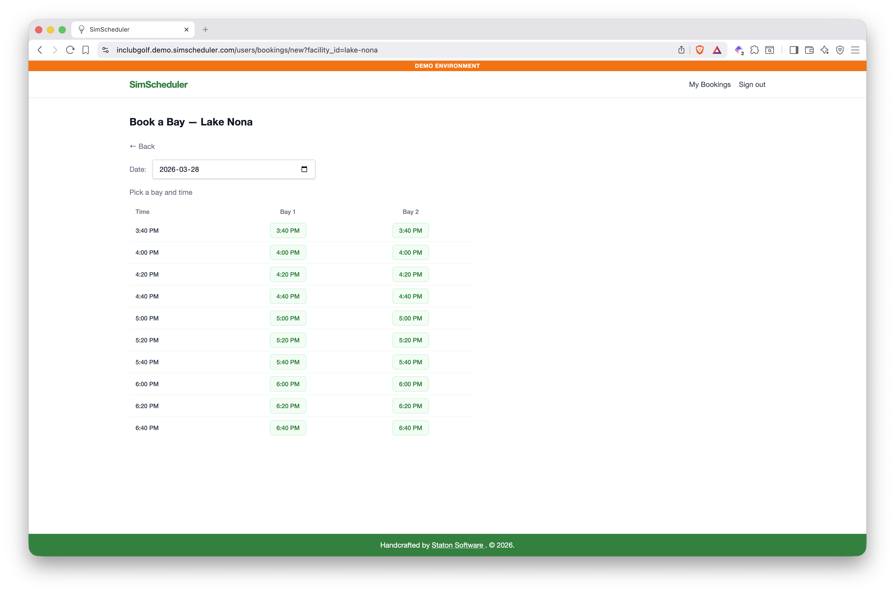Visit the Staton Software footer link
895x594 pixels.
(458, 545)
